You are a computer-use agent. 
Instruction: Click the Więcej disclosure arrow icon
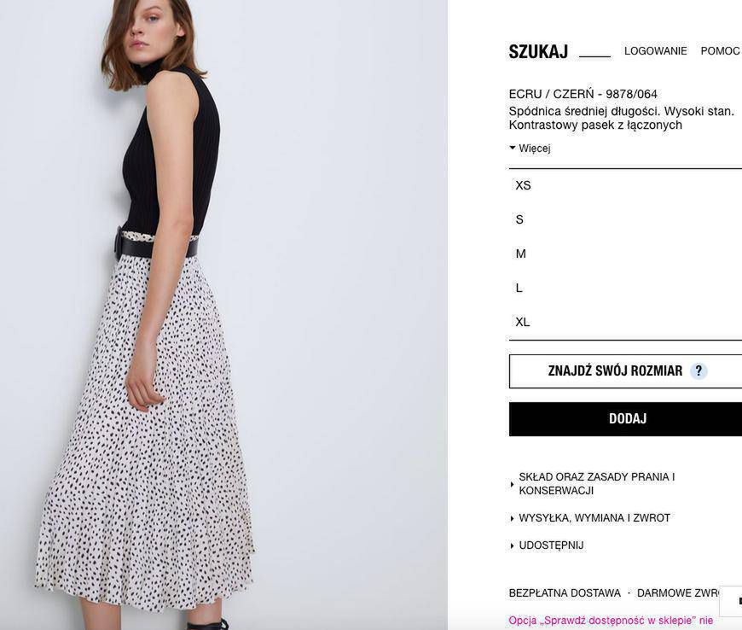(x=513, y=148)
